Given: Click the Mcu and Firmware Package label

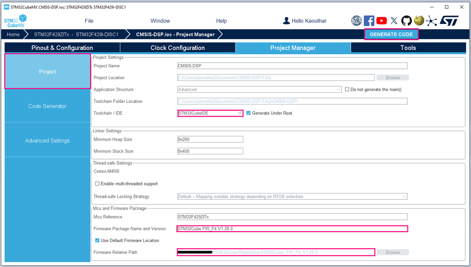Looking at the screenshot, I should pos(120,208).
